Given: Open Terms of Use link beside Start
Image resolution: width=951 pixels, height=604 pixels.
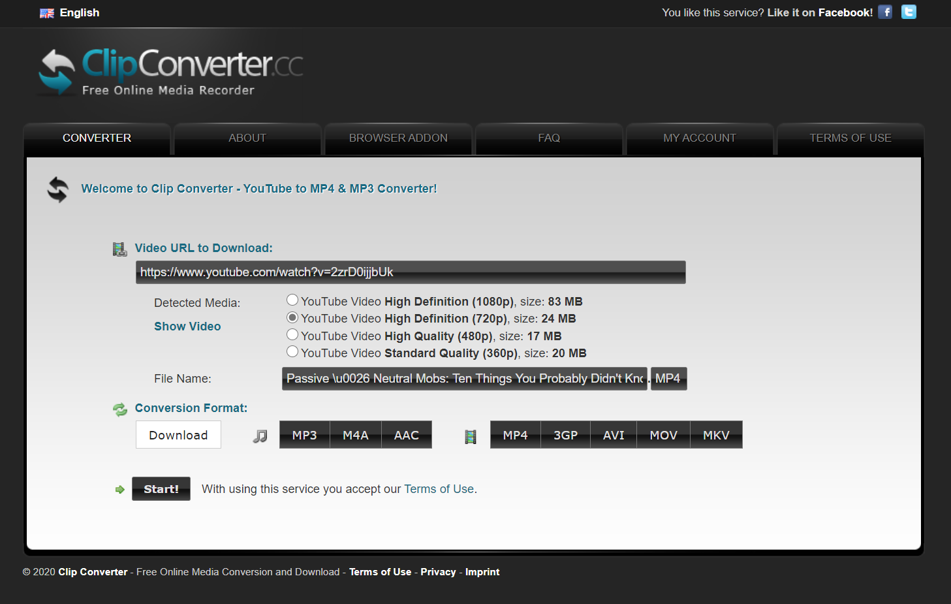Looking at the screenshot, I should point(439,489).
